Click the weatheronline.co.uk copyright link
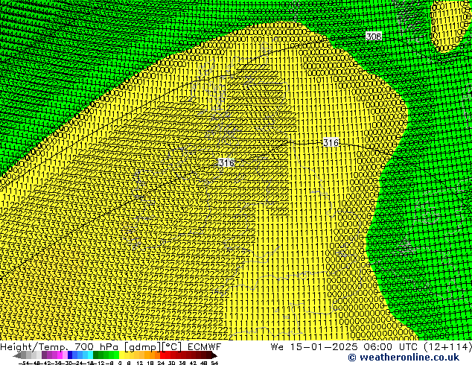This screenshot has height=365, width=472. pos(404,358)
